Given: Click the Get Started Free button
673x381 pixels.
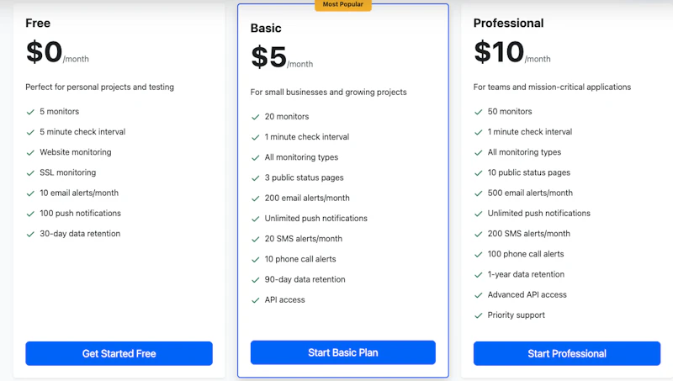Looking at the screenshot, I should point(119,353).
